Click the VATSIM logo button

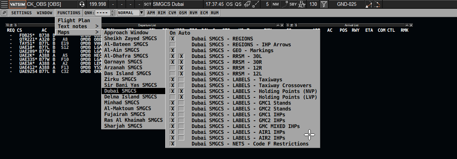click(17, 4)
